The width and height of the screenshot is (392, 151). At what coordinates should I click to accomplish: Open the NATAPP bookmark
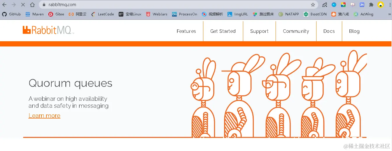[288, 14]
